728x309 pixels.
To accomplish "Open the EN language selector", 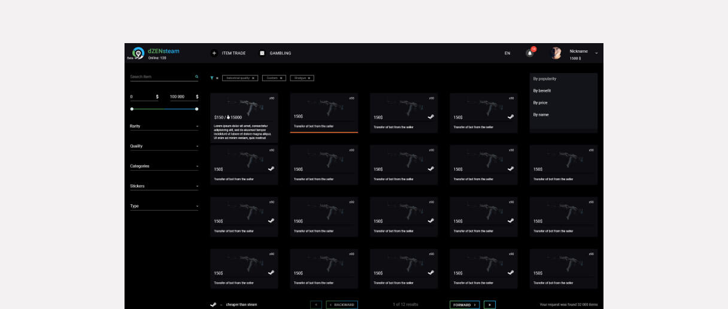I will pyautogui.click(x=507, y=53).
